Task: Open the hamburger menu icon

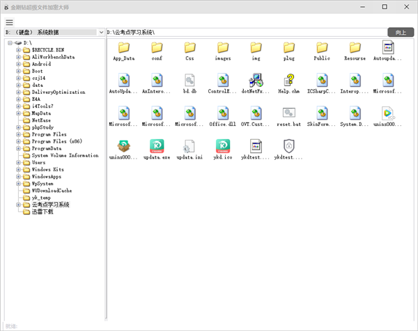Action: pos(9,23)
